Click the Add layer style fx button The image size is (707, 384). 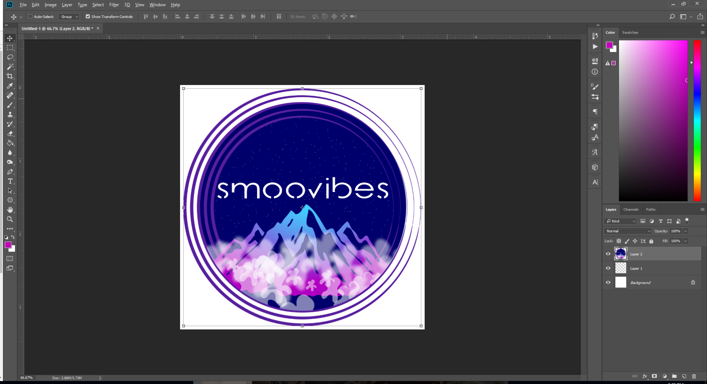(x=645, y=376)
